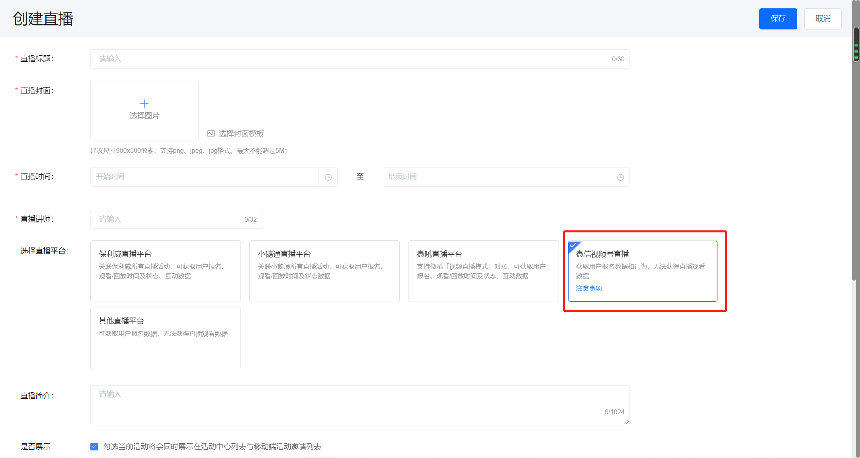Screen dimensions: 860x458
Task: Click the 0/1024 character counter
Action: point(614,412)
